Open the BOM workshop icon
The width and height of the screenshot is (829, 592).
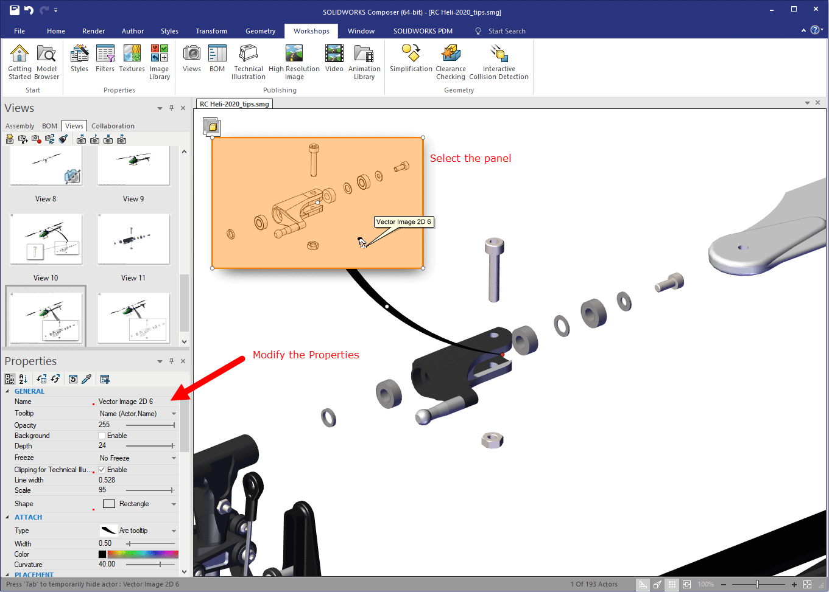[x=217, y=58]
